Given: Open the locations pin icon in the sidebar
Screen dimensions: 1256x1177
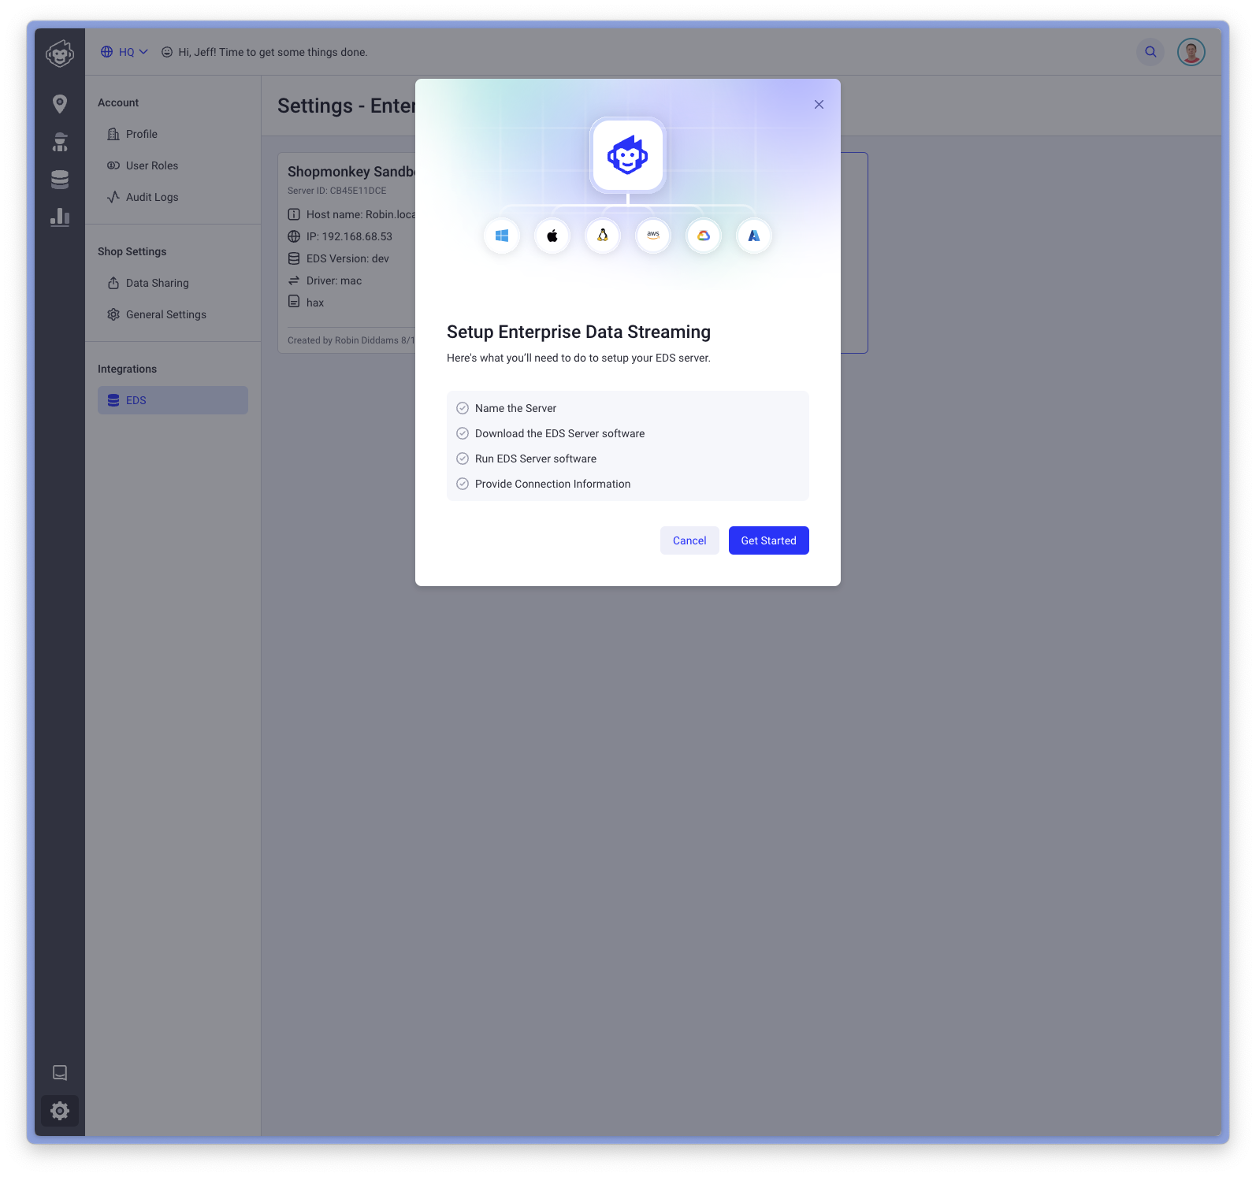Looking at the screenshot, I should [x=60, y=104].
